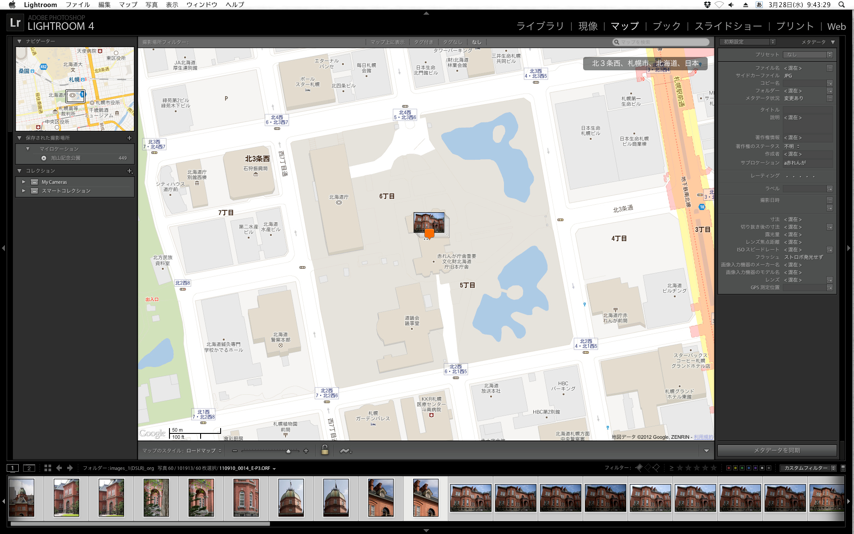This screenshot has height=534, width=854.
Task: Click the zoom in plus icon
Action: point(306,451)
